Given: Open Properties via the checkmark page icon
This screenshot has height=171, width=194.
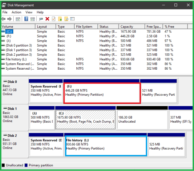Looking at the screenshot, I should click(54, 19).
